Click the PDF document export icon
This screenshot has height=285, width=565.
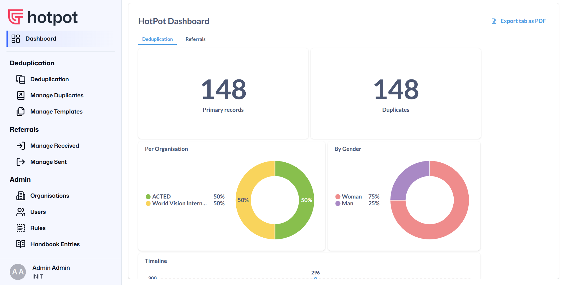point(494,21)
